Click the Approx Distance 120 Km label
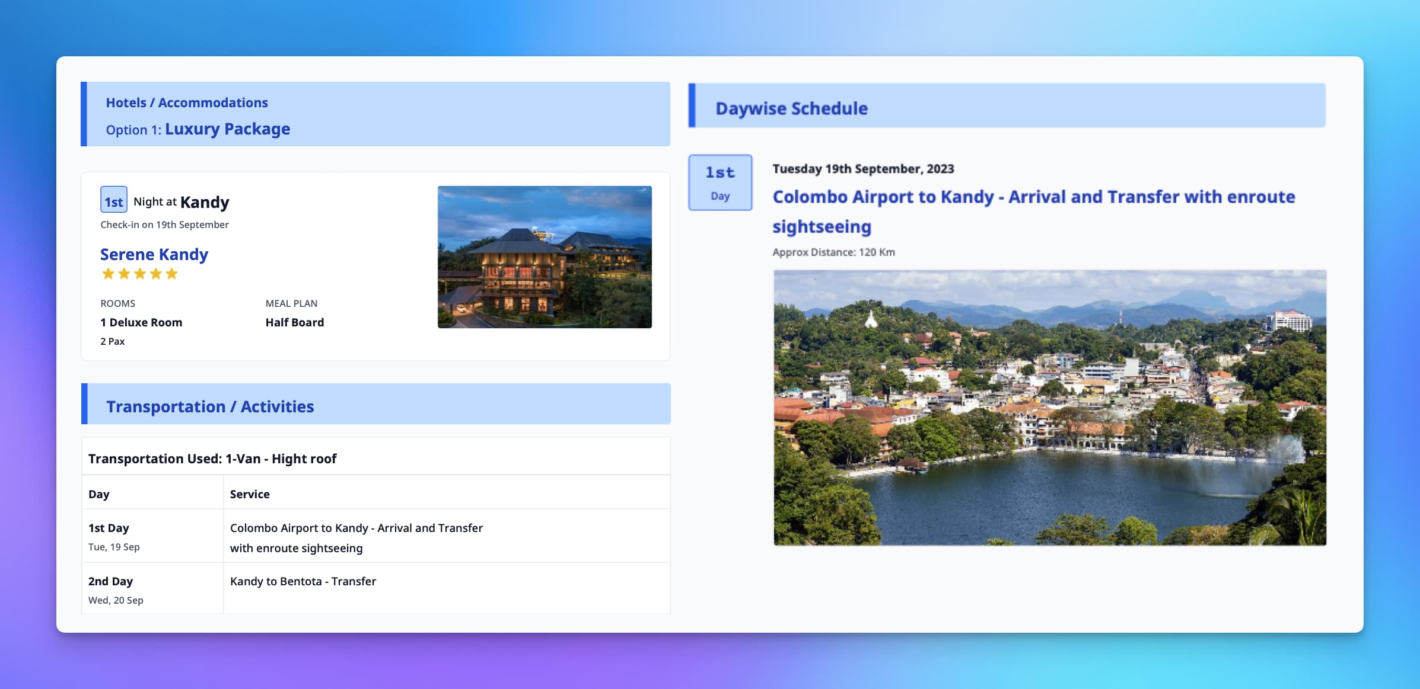Viewport: 1420px width, 689px height. click(833, 252)
